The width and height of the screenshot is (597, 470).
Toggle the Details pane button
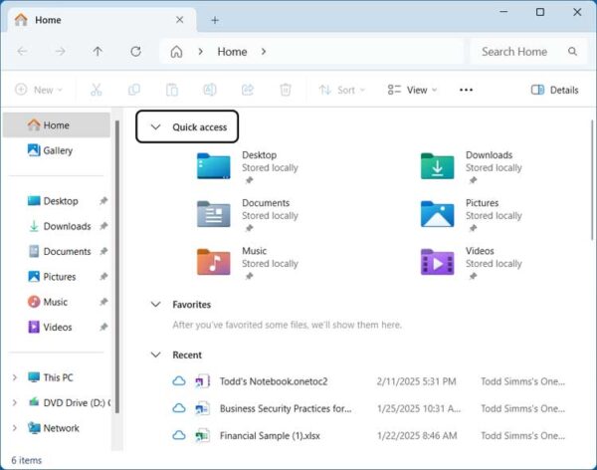pyautogui.click(x=554, y=90)
